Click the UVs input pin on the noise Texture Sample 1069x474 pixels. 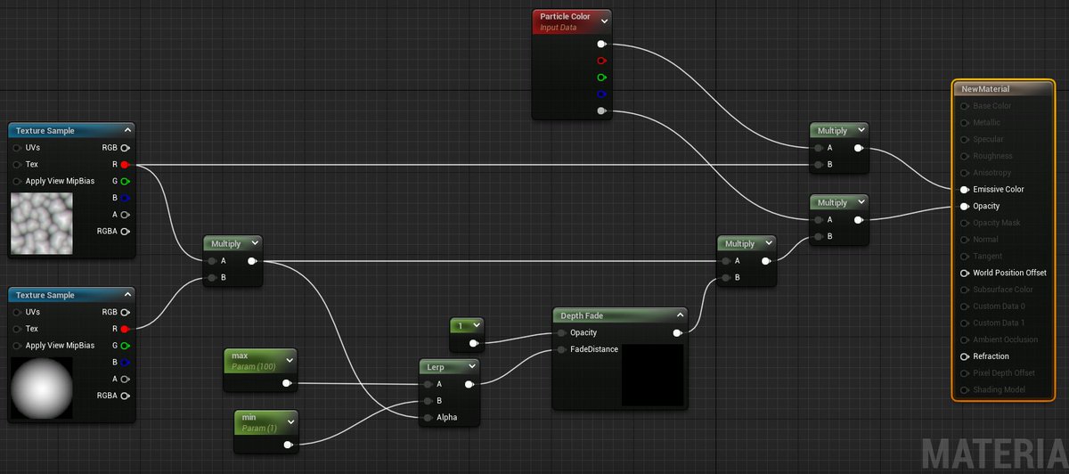coord(17,148)
